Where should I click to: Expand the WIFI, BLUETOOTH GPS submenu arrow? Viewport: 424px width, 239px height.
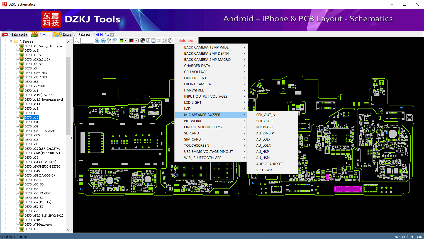point(244,158)
